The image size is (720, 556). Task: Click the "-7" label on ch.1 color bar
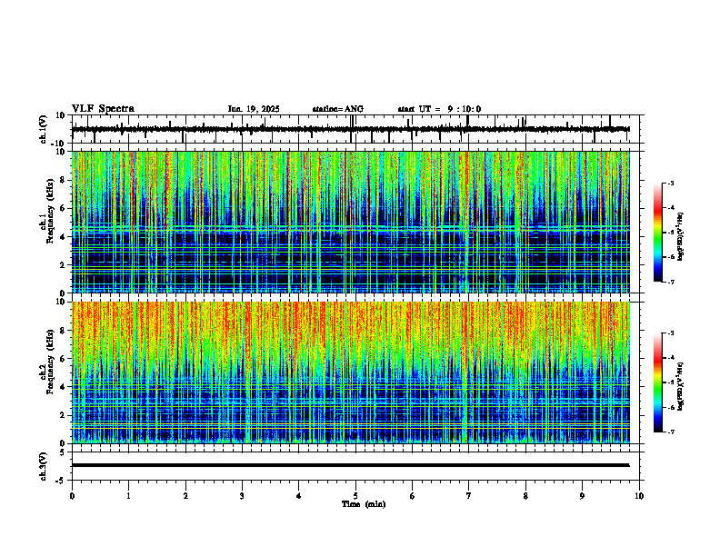click(x=670, y=282)
